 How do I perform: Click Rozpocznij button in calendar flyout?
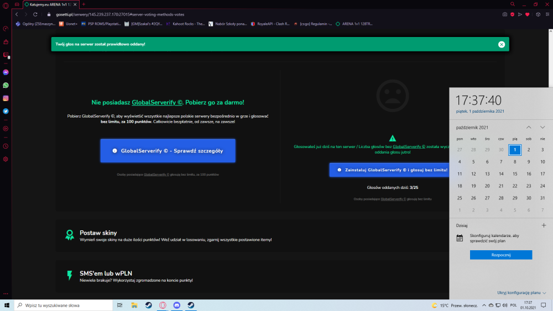501,255
